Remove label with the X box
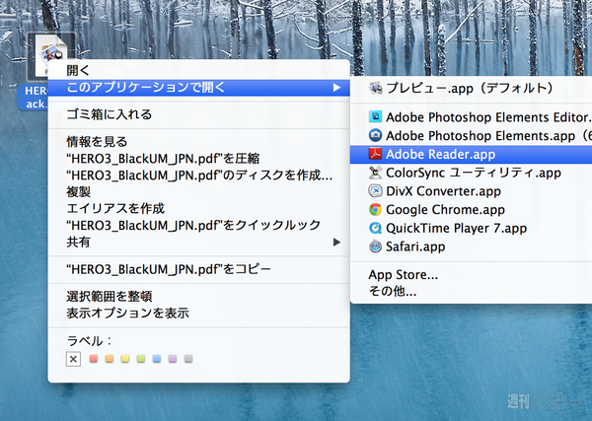Screen dimensions: 592x421 coord(73,359)
